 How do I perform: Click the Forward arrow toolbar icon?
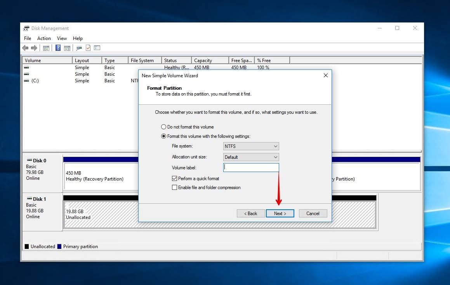coord(34,48)
